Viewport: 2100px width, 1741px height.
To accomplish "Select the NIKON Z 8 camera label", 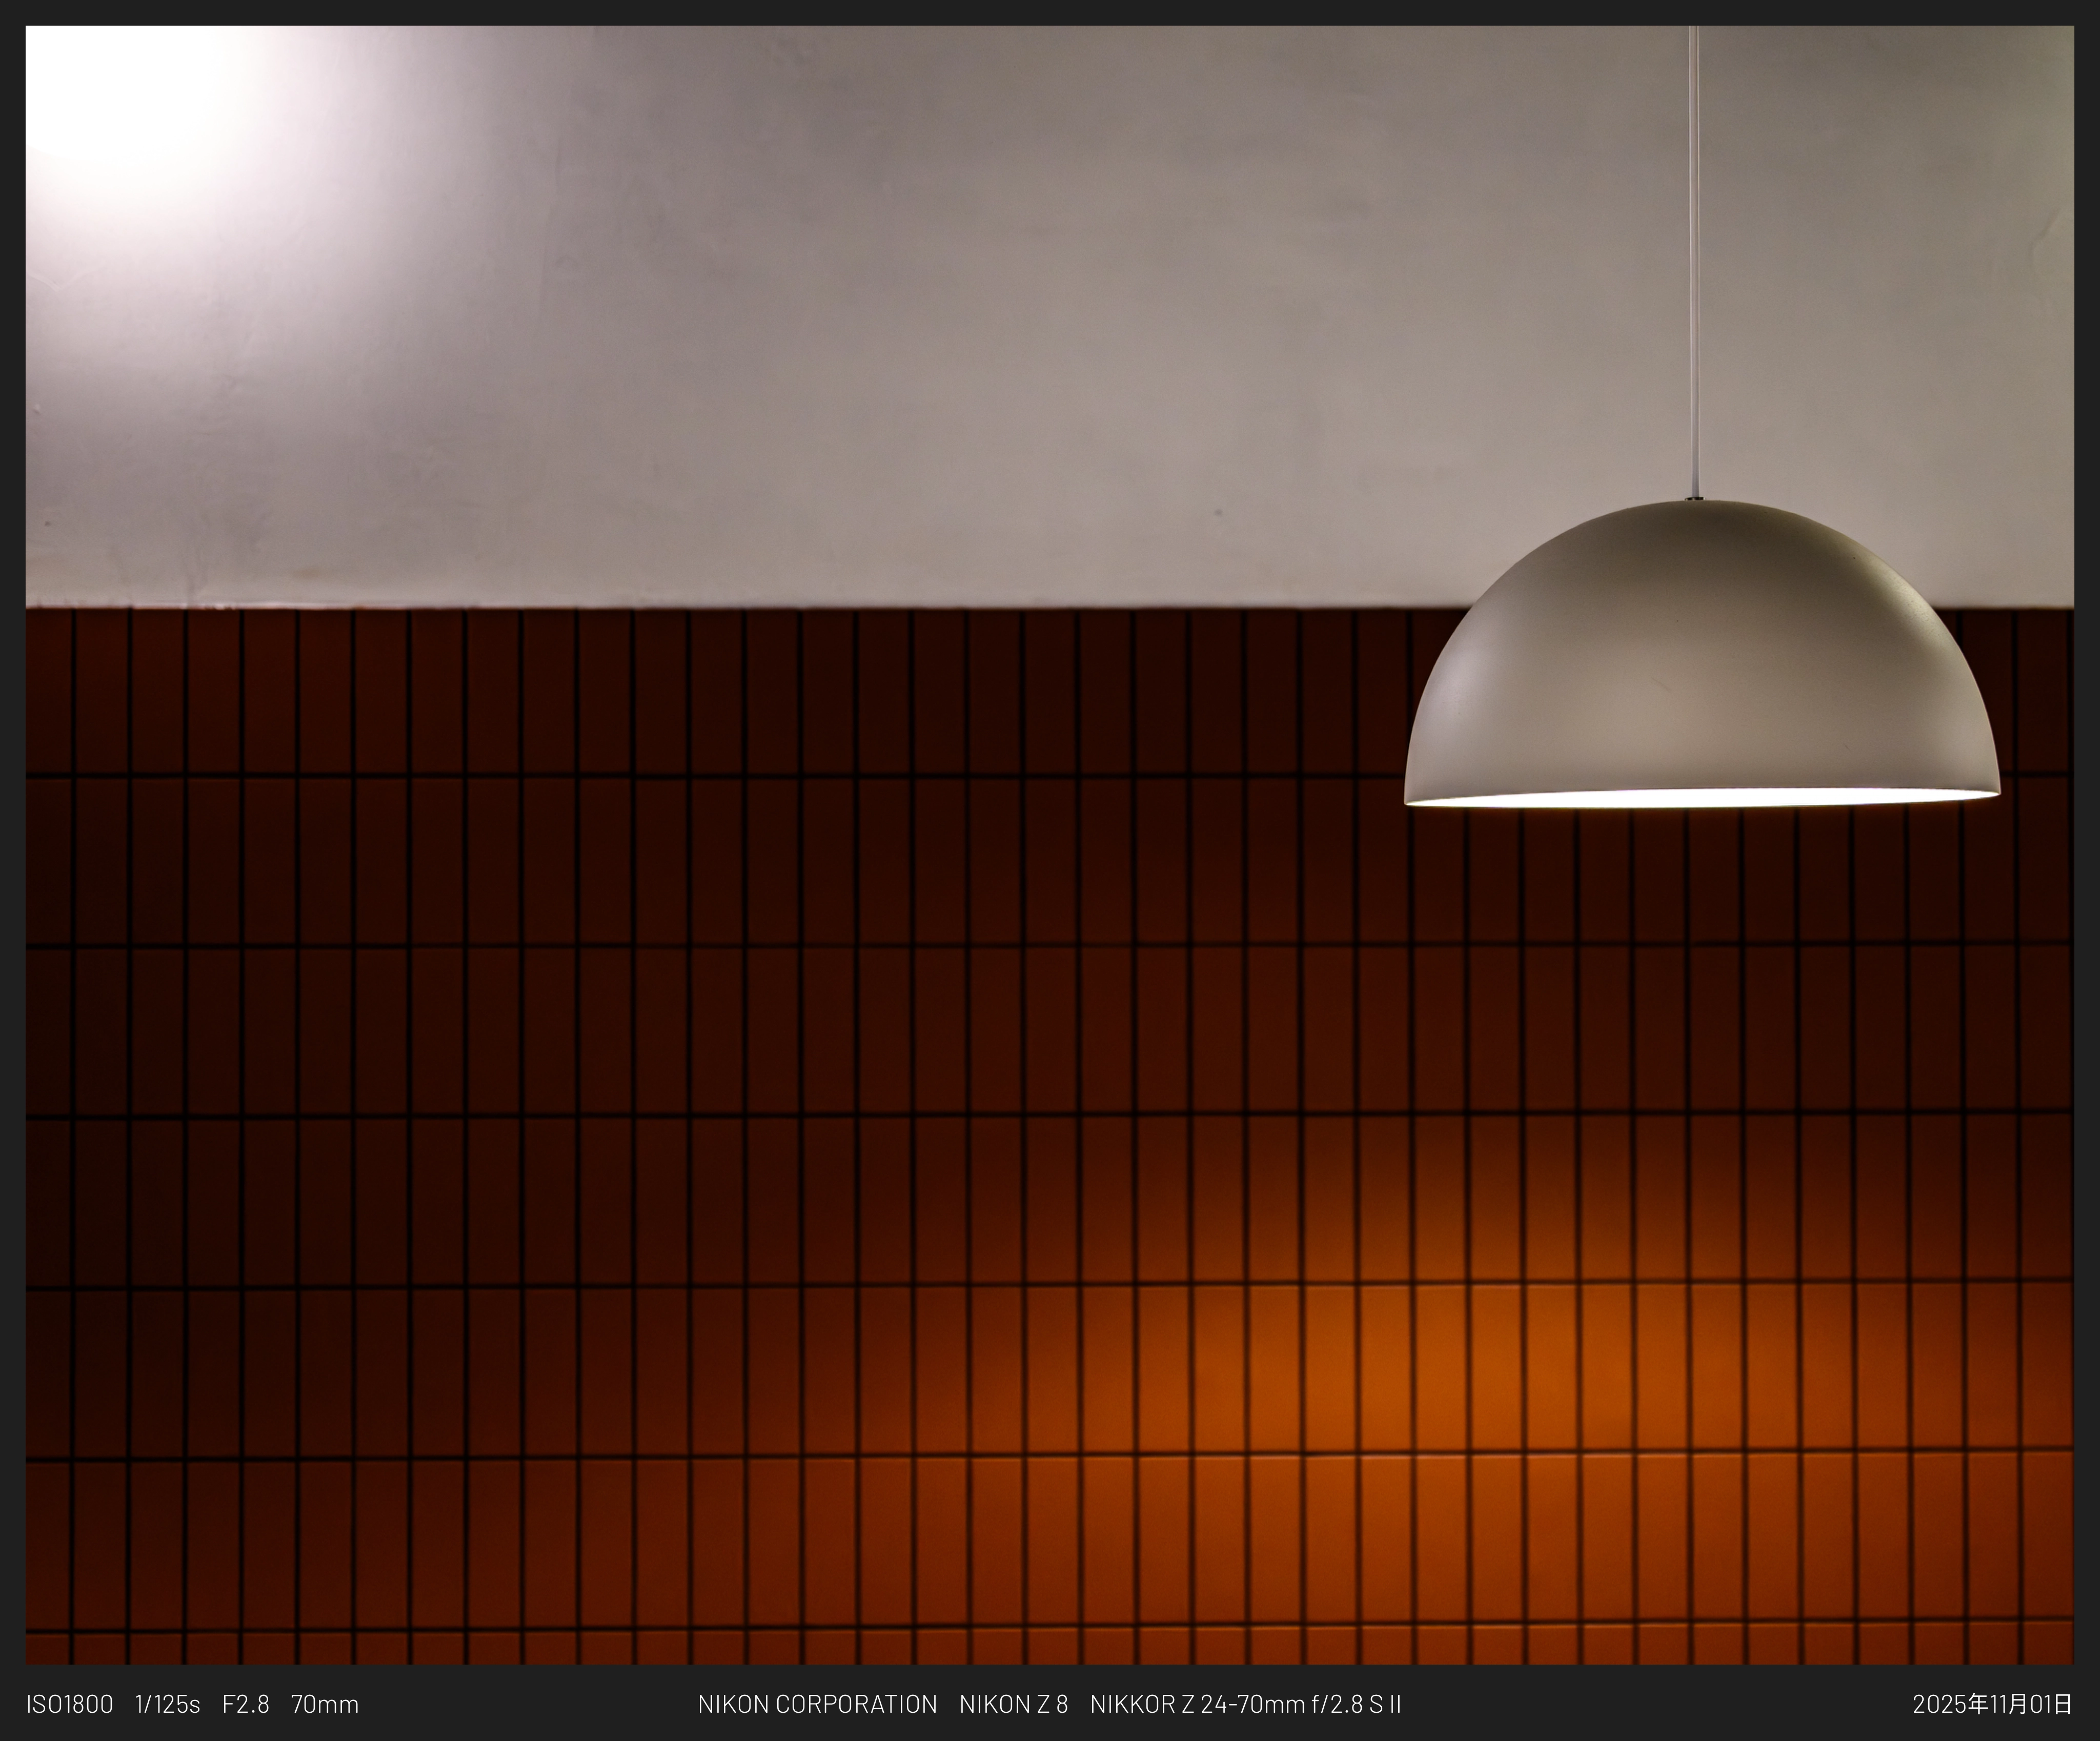I will 1014,1704.
